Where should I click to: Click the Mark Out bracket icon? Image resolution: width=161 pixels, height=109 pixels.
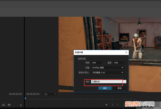pos(118,105)
